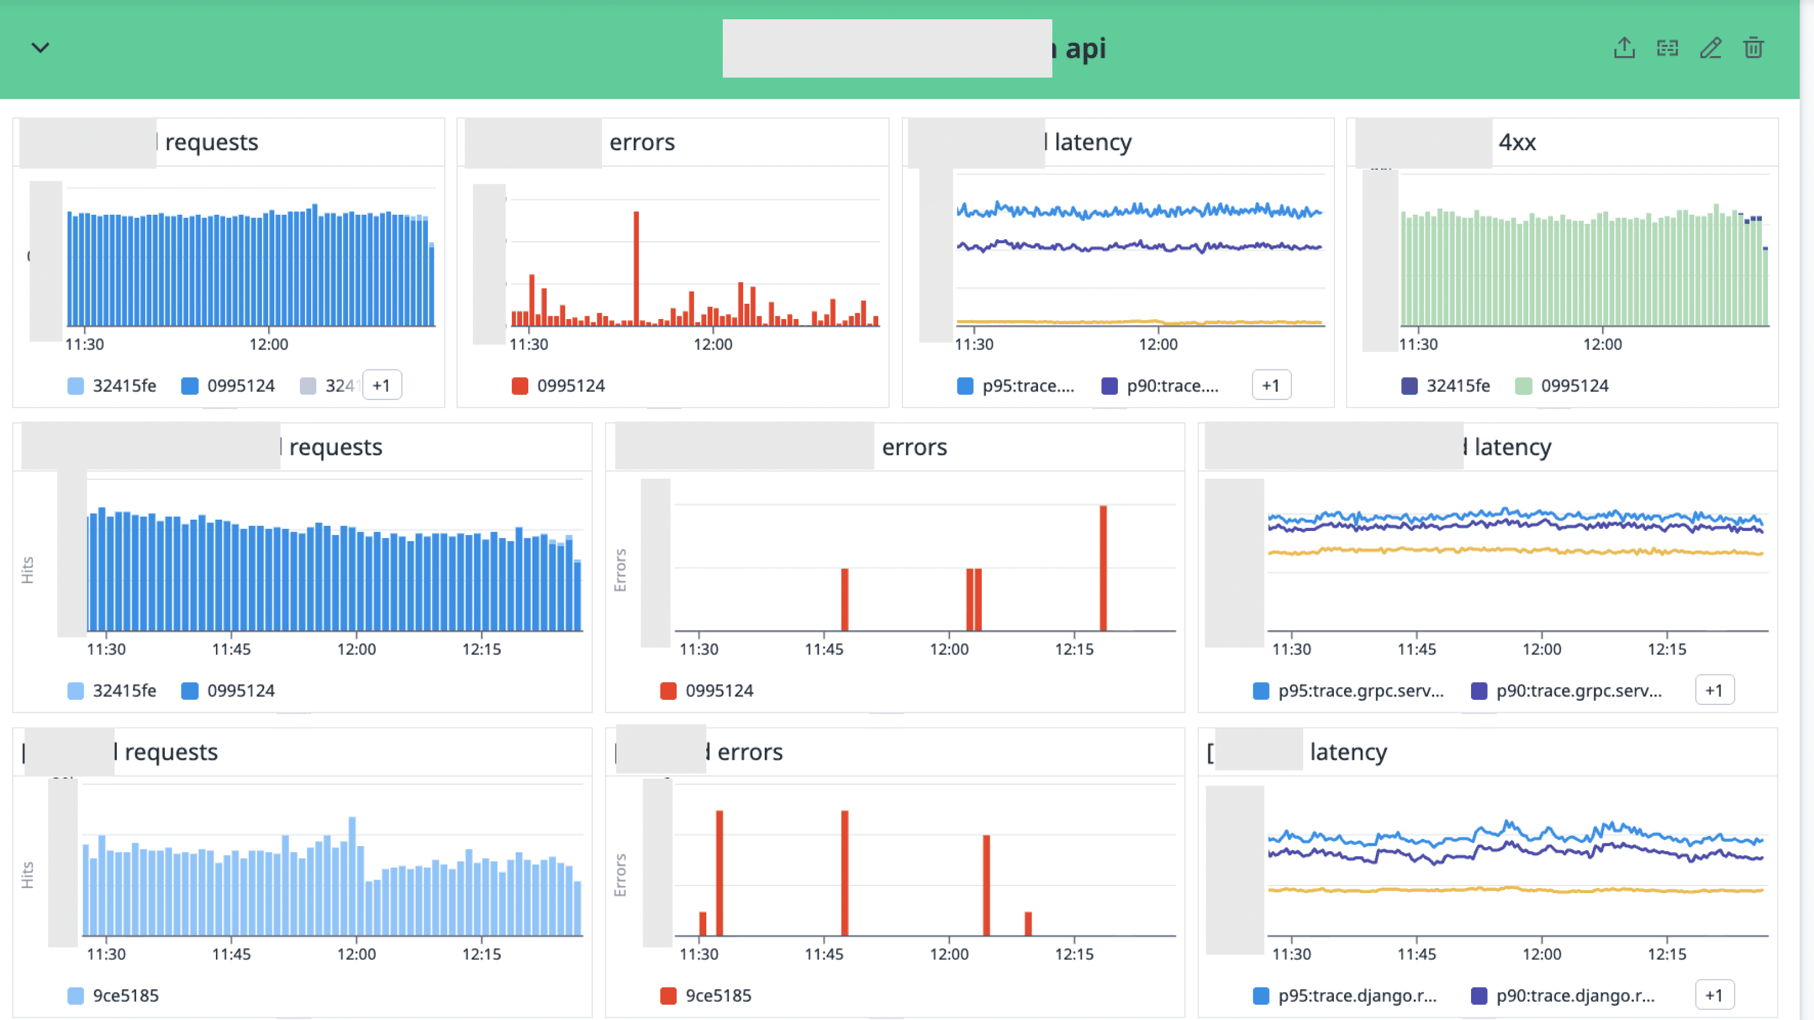This screenshot has width=1814, height=1020.
Task: Select the pencil icon to edit the dashboard
Action: tap(1711, 48)
